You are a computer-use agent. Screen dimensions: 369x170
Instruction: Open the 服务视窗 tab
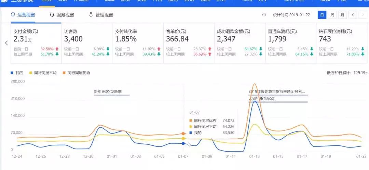pyautogui.click(x=62, y=15)
